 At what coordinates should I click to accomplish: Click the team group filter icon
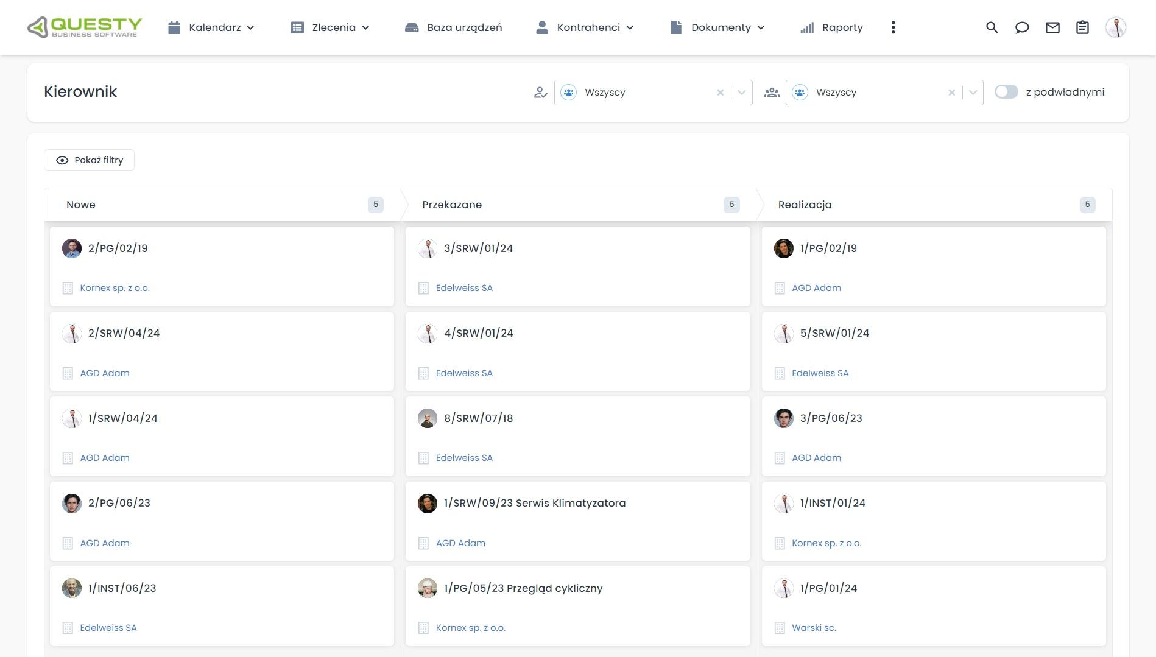click(x=772, y=93)
